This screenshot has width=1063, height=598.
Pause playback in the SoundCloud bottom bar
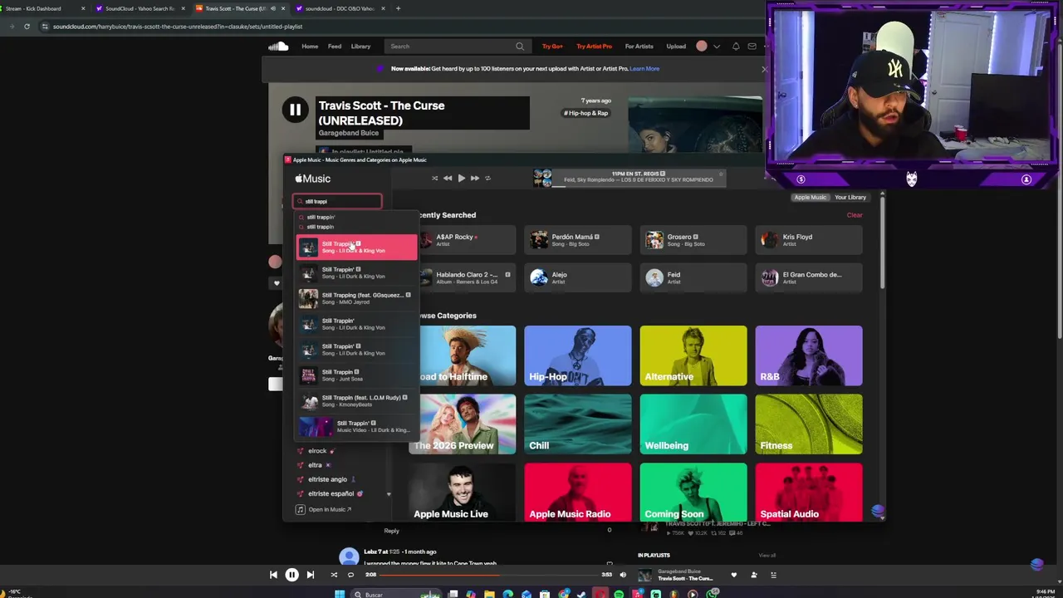pyautogui.click(x=291, y=575)
